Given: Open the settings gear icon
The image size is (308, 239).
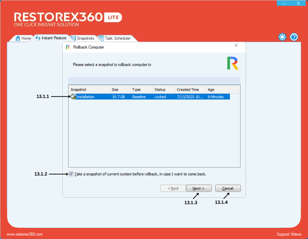Looking at the screenshot, I should [x=282, y=37].
